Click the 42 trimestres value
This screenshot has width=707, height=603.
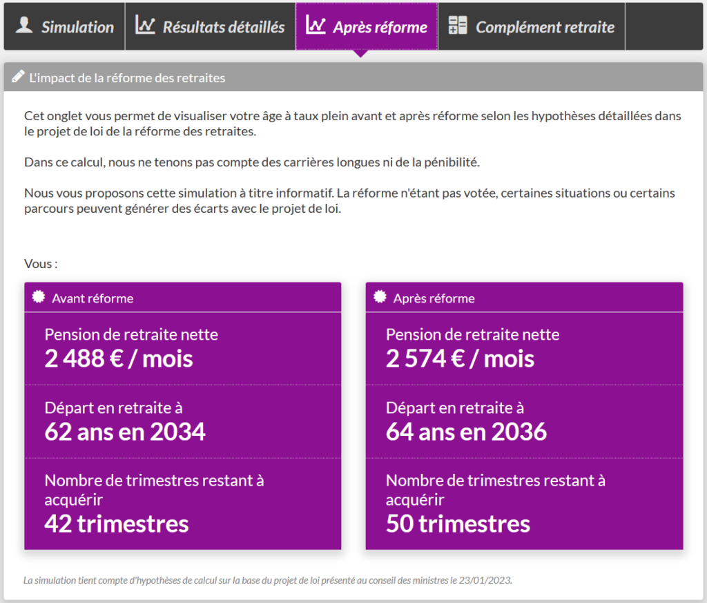pyautogui.click(x=116, y=524)
